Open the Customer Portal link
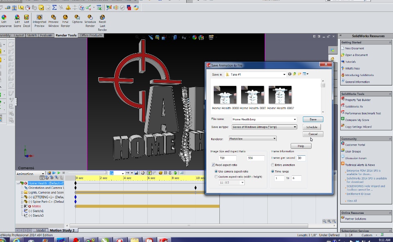 click(355, 145)
